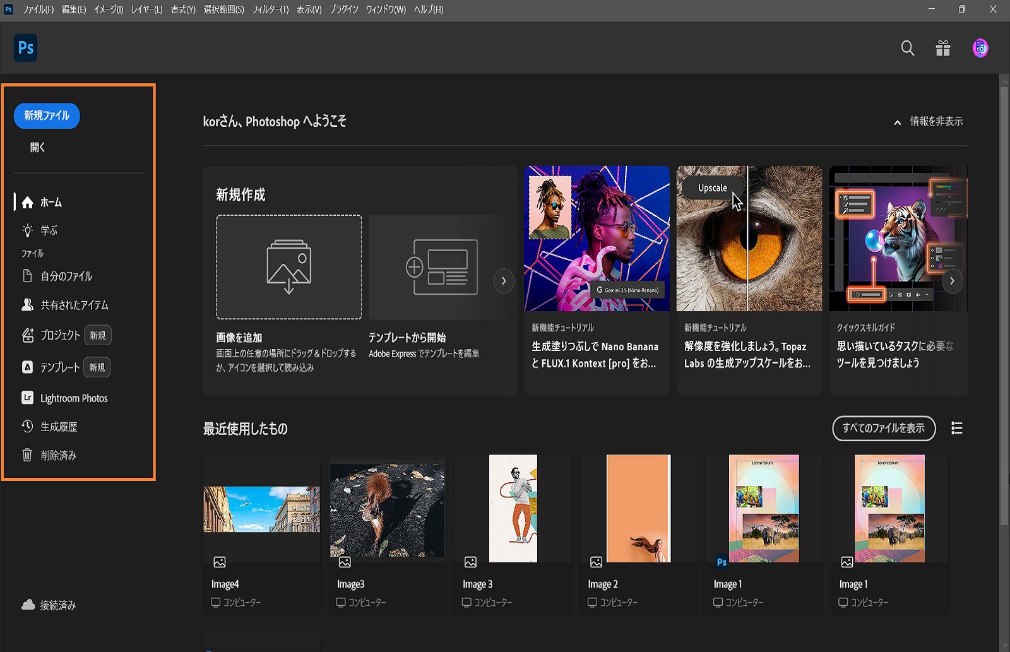This screenshot has width=1010, height=652.
Task: Click すべてのファイルを表示 to show all files
Action: [x=883, y=429]
